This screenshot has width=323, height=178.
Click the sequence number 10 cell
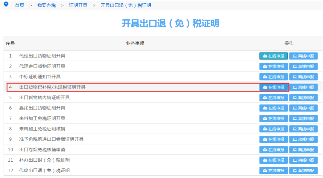[10, 150]
